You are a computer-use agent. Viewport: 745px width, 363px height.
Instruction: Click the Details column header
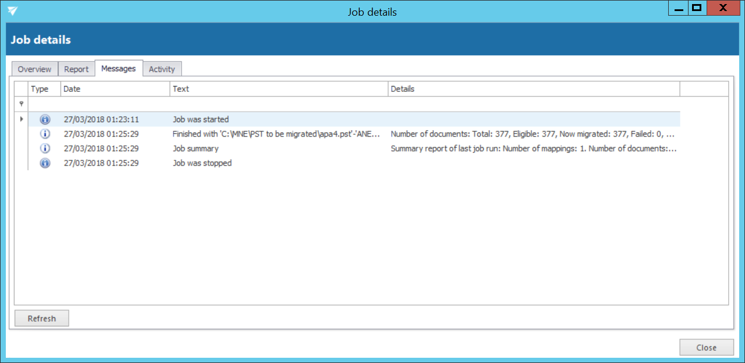coord(533,89)
